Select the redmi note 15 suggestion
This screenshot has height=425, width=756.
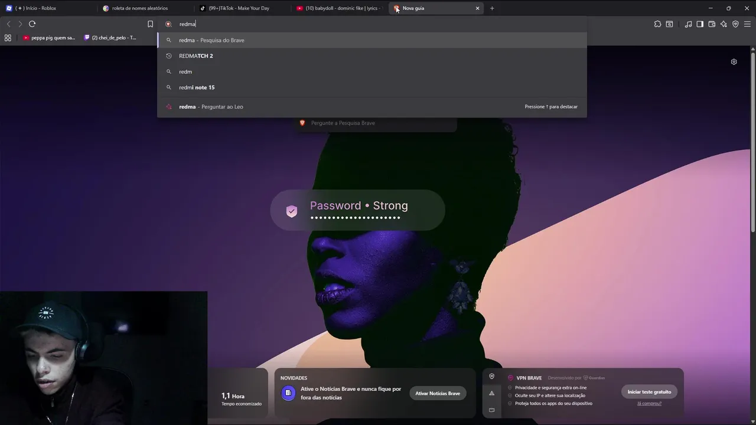coord(372,87)
